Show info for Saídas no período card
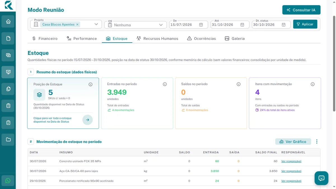Image resolution: width=336 pixels, height=189 pixels. [239, 84]
